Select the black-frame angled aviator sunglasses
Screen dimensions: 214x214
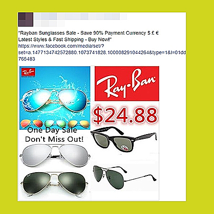point(125,177)
